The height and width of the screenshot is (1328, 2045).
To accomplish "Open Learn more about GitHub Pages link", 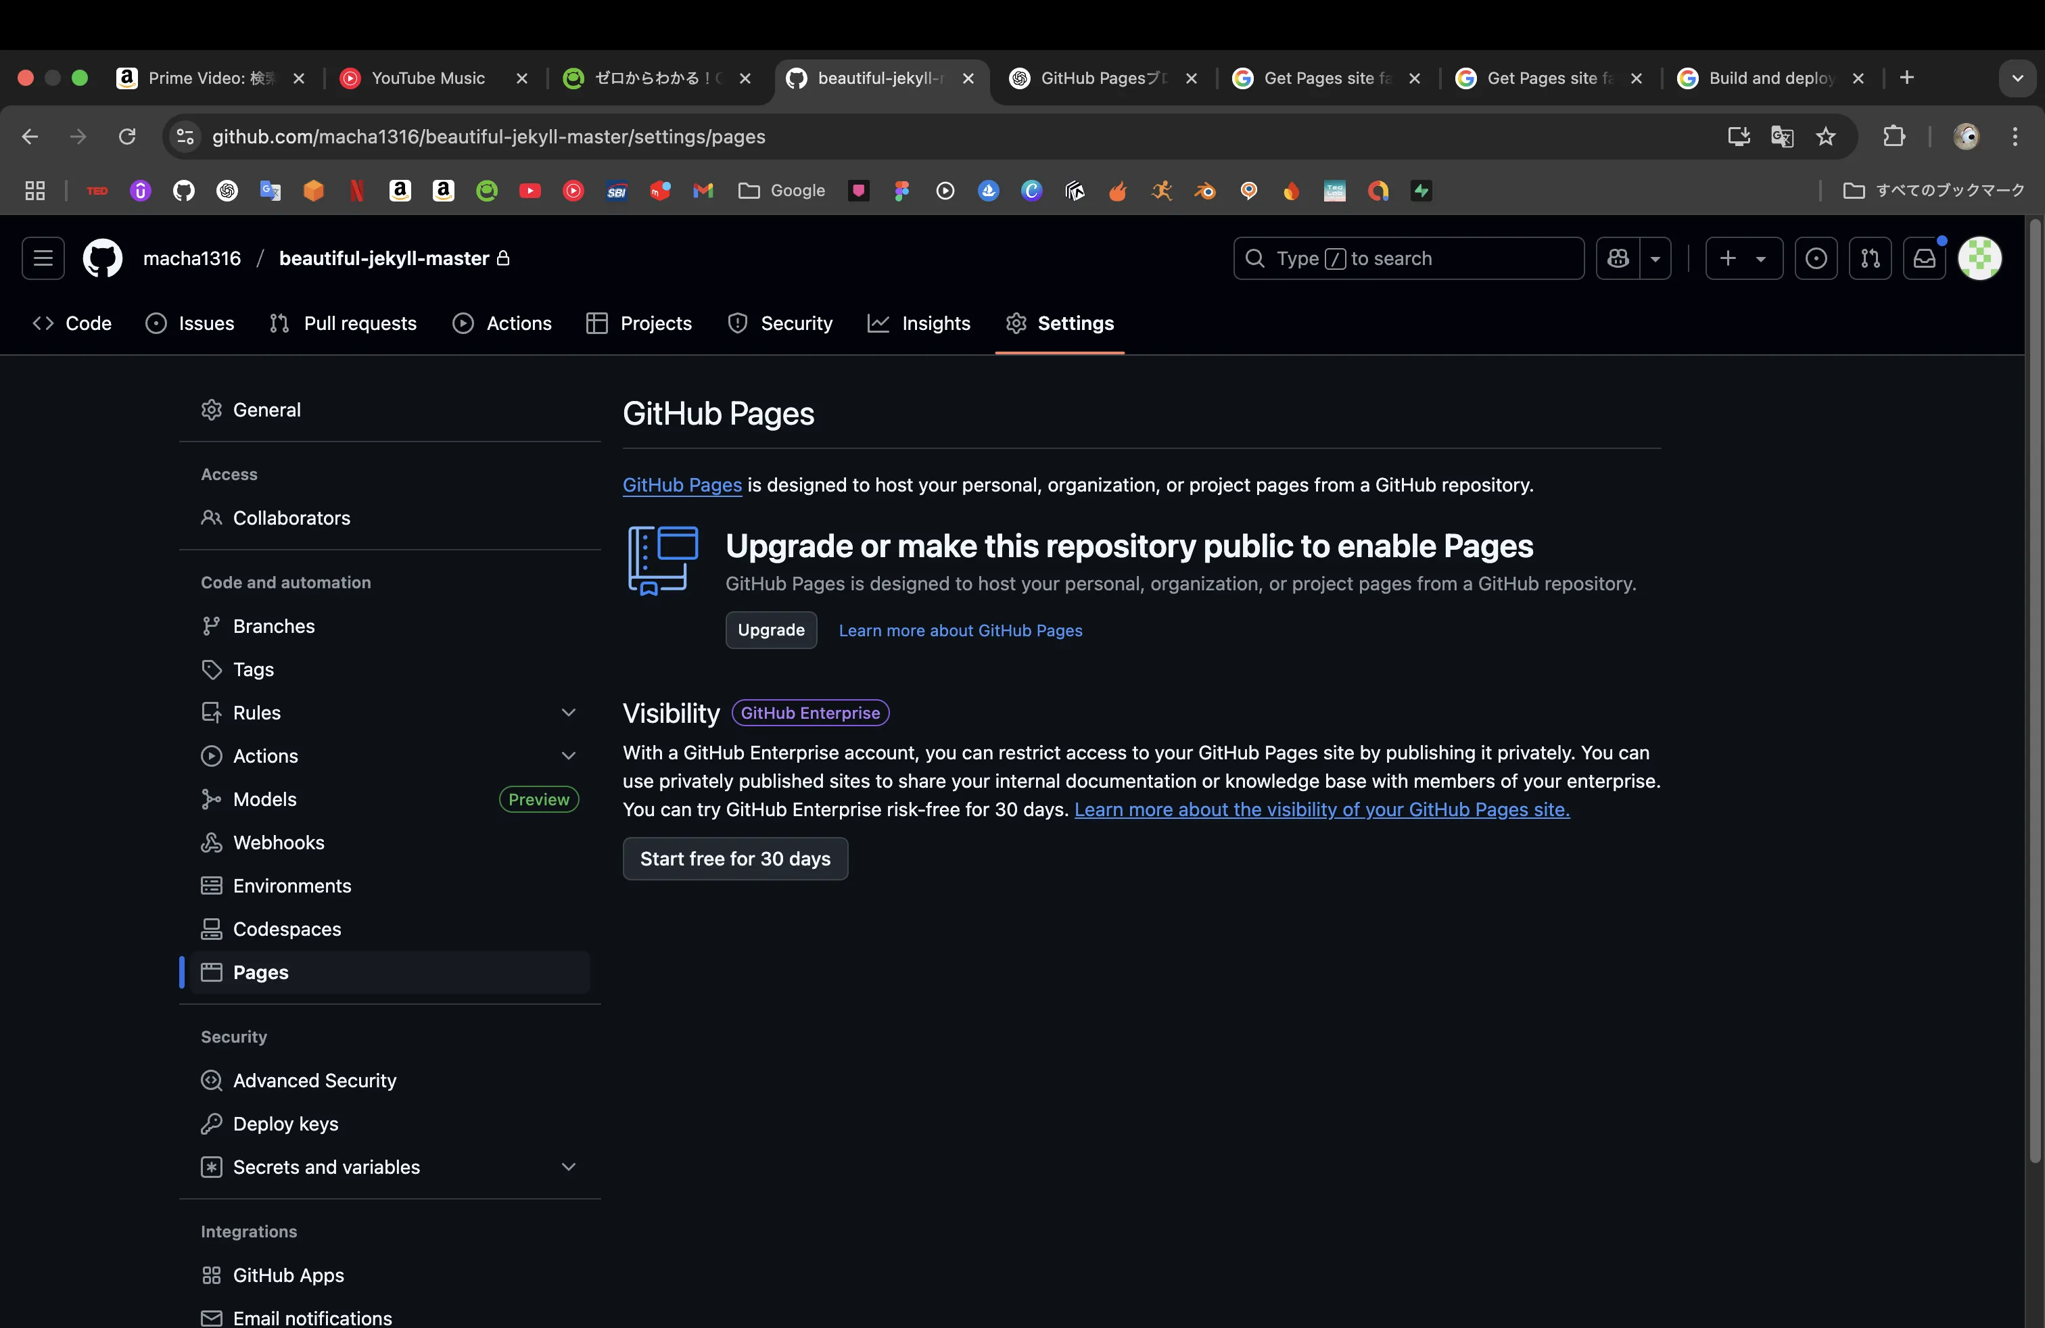I will tap(960, 630).
